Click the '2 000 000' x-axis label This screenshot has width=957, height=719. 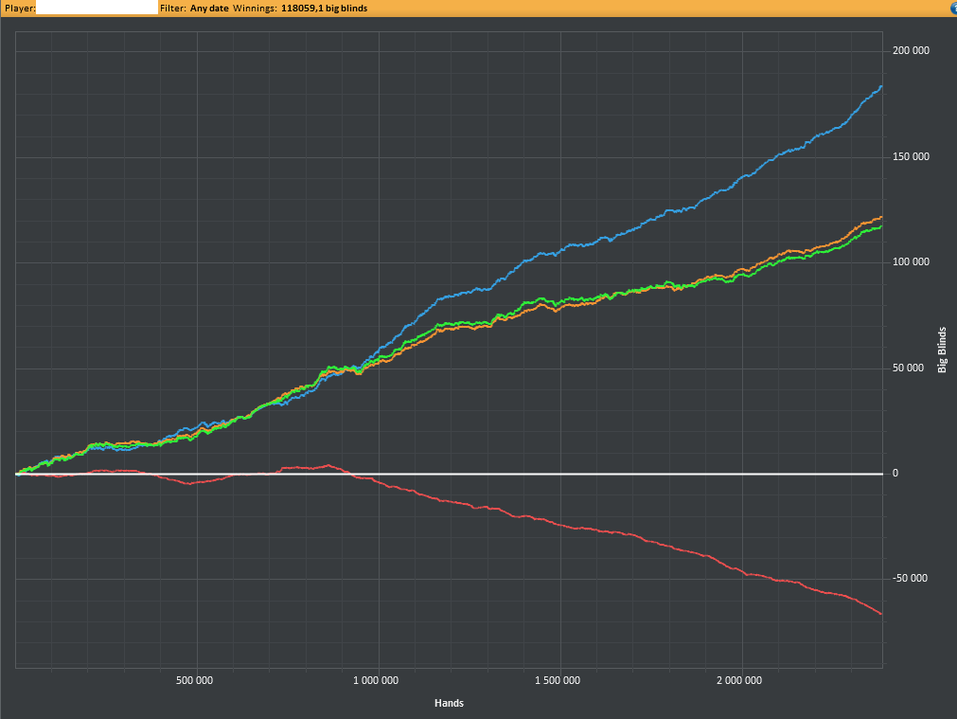[x=739, y=680]
